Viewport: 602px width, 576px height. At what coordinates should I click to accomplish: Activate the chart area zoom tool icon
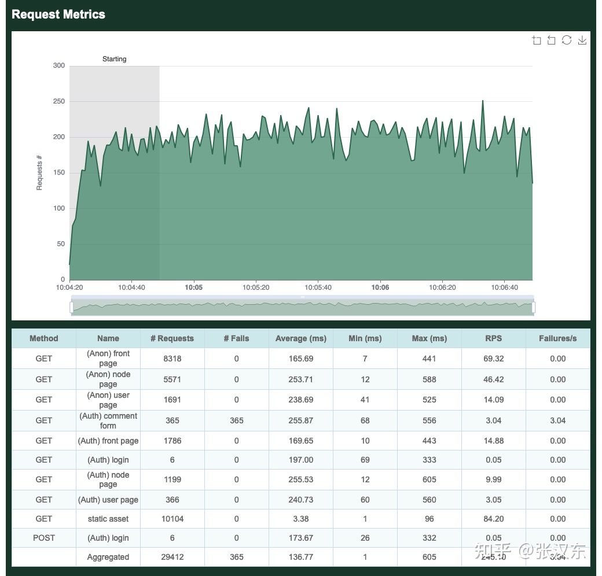[x=537, y=40]
